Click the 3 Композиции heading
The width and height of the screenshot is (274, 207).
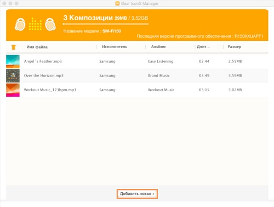pos(88,18)
